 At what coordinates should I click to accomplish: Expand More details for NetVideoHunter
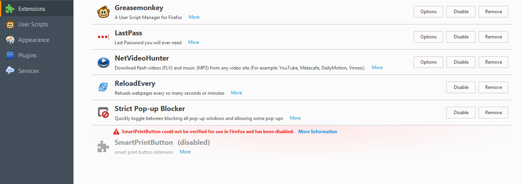click(377, 68)
